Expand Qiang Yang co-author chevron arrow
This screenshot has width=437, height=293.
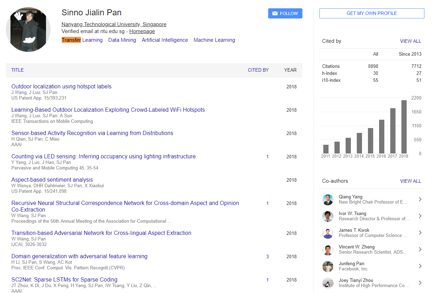[420, 199]
